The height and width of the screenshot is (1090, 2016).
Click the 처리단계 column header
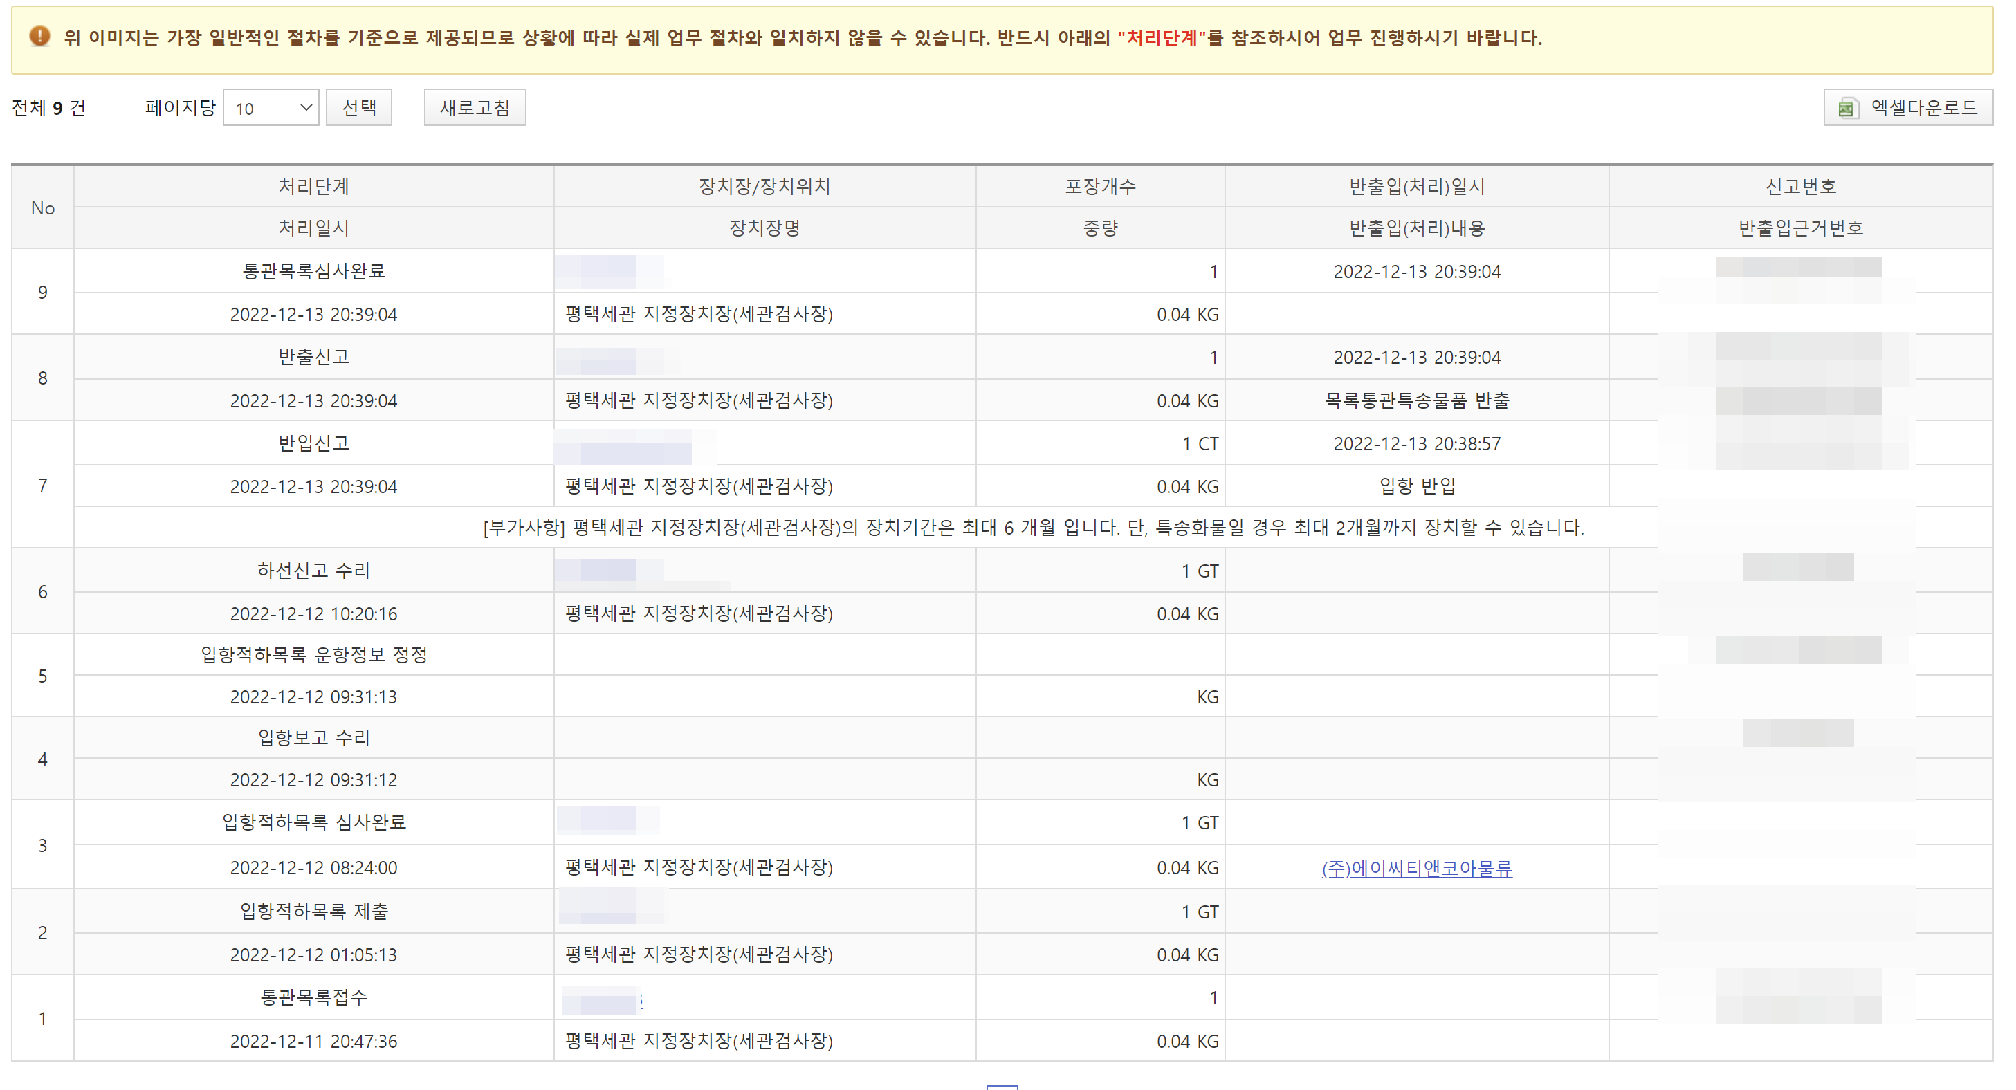coord(313,186)
